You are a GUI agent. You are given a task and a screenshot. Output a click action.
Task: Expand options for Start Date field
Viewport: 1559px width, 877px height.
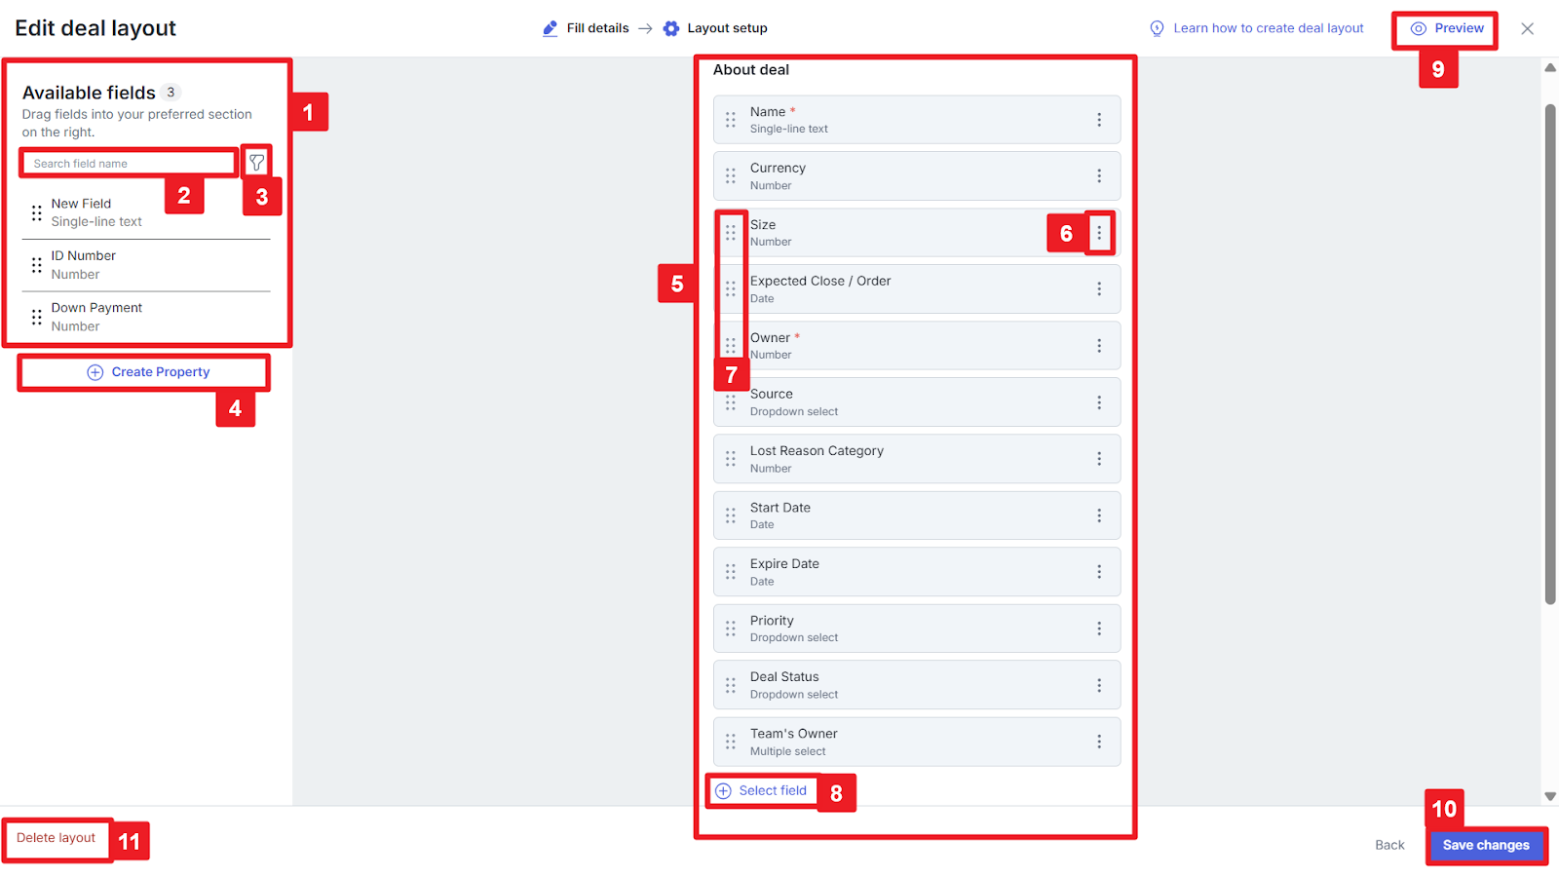pos(1099,515)
